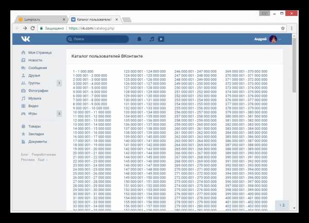The image size is (309, 223).
Task: Click the VK logo in the header
Action: pyautogui.click(x=26, y=39)
